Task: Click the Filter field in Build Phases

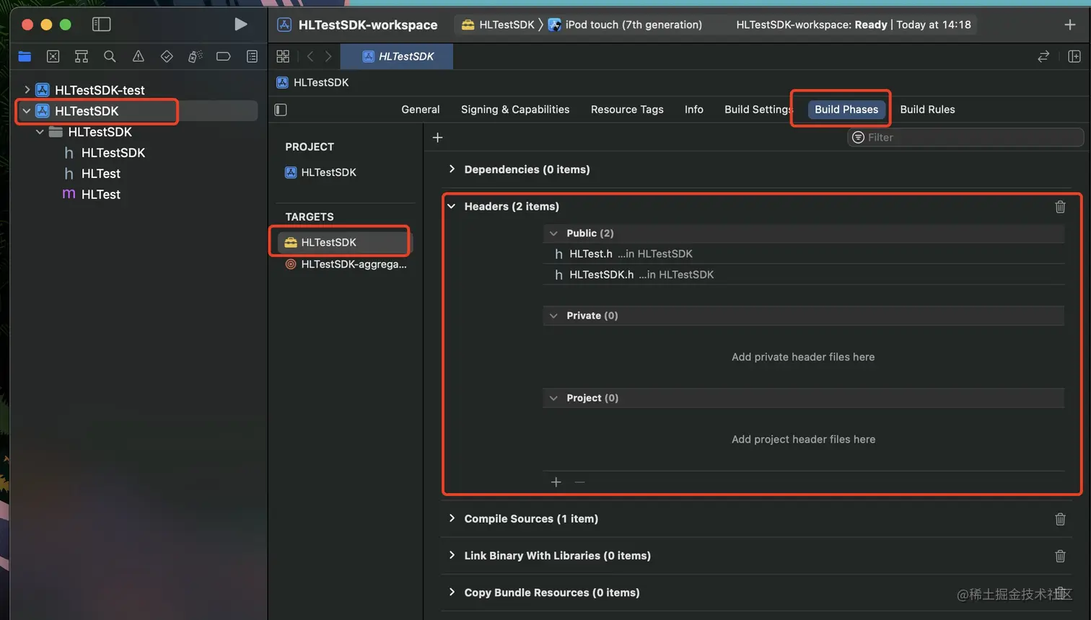Action: pyautogui.click(x=965, y=137)
